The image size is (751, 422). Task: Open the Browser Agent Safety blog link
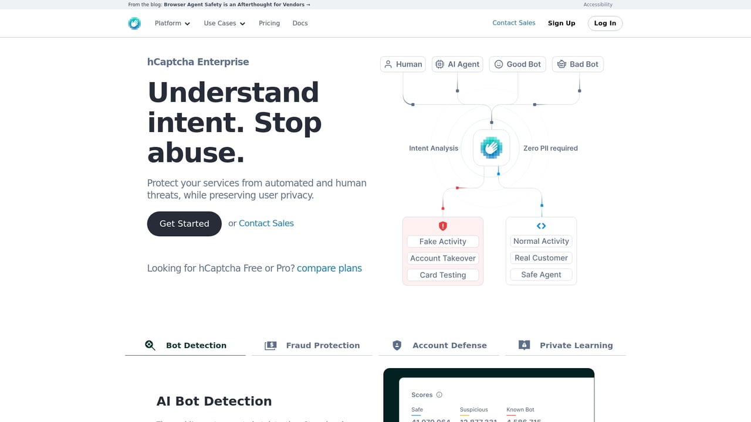236,5
